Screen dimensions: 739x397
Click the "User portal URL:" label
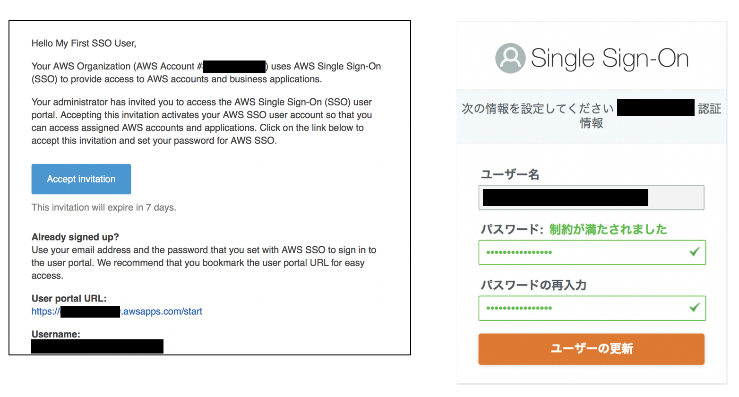point(69,299)
